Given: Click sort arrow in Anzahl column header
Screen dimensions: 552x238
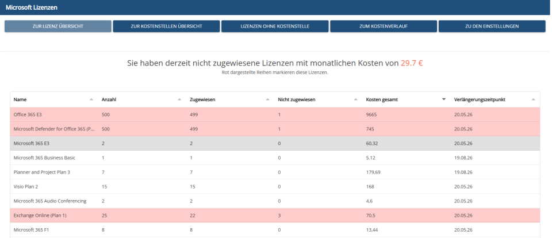Looking at the screenshot, I should pyautogui.click(x=179, y=99).
